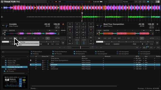Image resolution: width=161 pixels, height=90 pixels.
Task: Click MAP button on Deck A
Action: (x=53, y=44)
